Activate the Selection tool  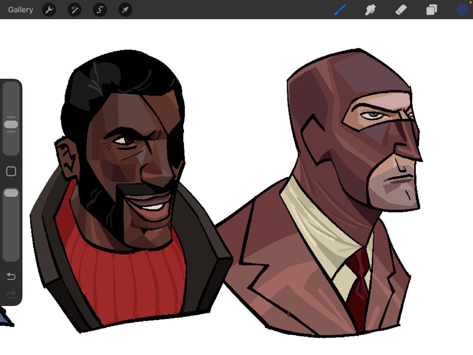pos(100,10)
